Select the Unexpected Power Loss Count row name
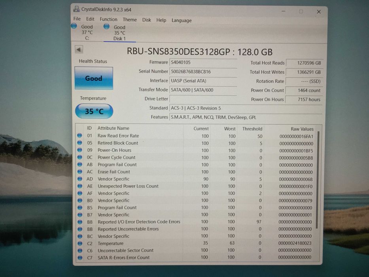 click(128, 186)
